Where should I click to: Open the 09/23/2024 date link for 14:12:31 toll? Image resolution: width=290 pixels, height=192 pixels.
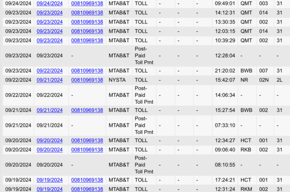pos(49,13)
